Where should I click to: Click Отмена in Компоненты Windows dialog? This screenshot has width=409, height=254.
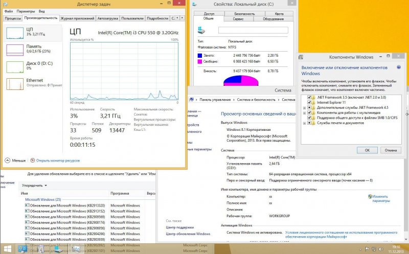[391, 150]
